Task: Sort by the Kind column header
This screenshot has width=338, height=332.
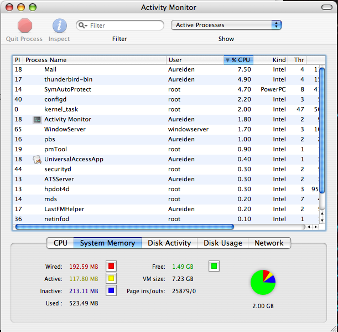Action: pos(271,60)
